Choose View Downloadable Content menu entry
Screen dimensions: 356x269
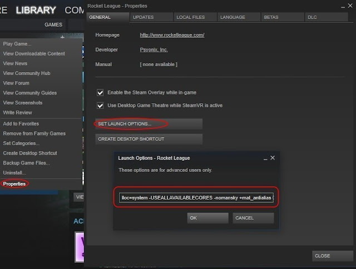[34, 54]
